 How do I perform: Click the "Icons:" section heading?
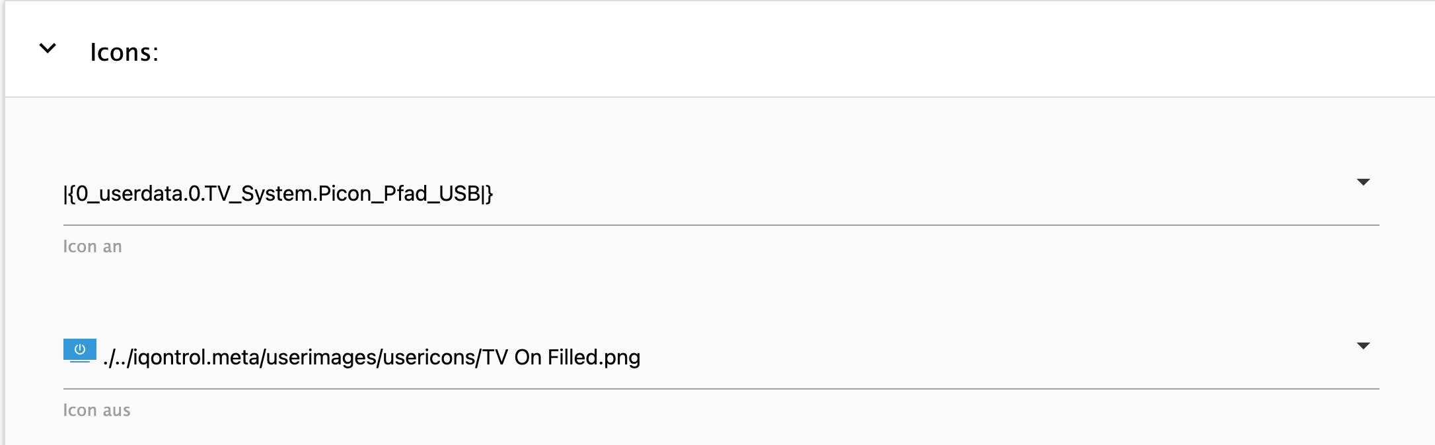(x=124, y=52)
